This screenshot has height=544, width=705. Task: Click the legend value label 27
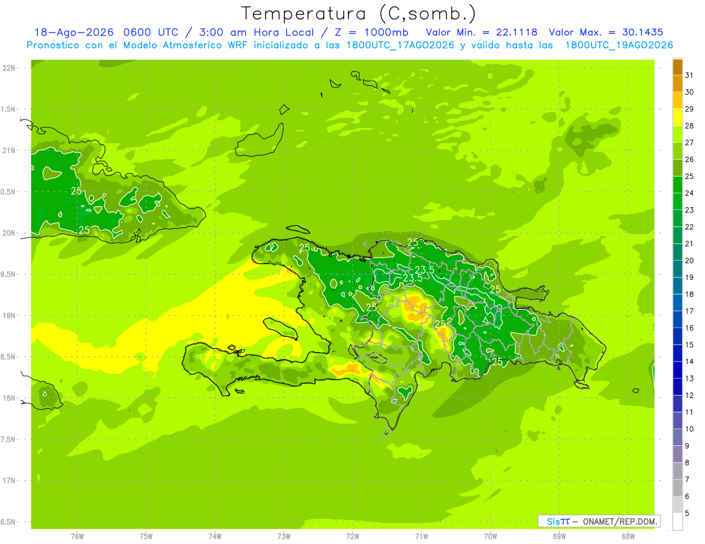point(690,143)
